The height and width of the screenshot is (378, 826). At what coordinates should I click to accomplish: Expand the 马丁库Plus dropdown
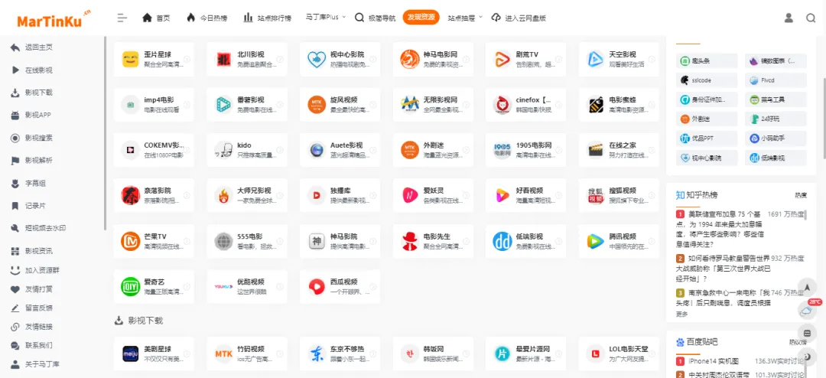pos(326,18)
